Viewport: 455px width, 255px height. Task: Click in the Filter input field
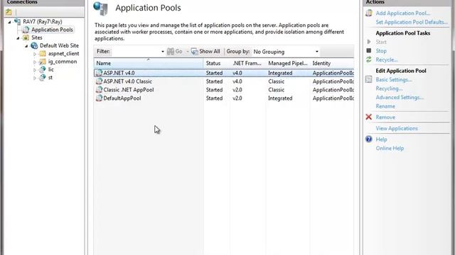coord(136,52)
